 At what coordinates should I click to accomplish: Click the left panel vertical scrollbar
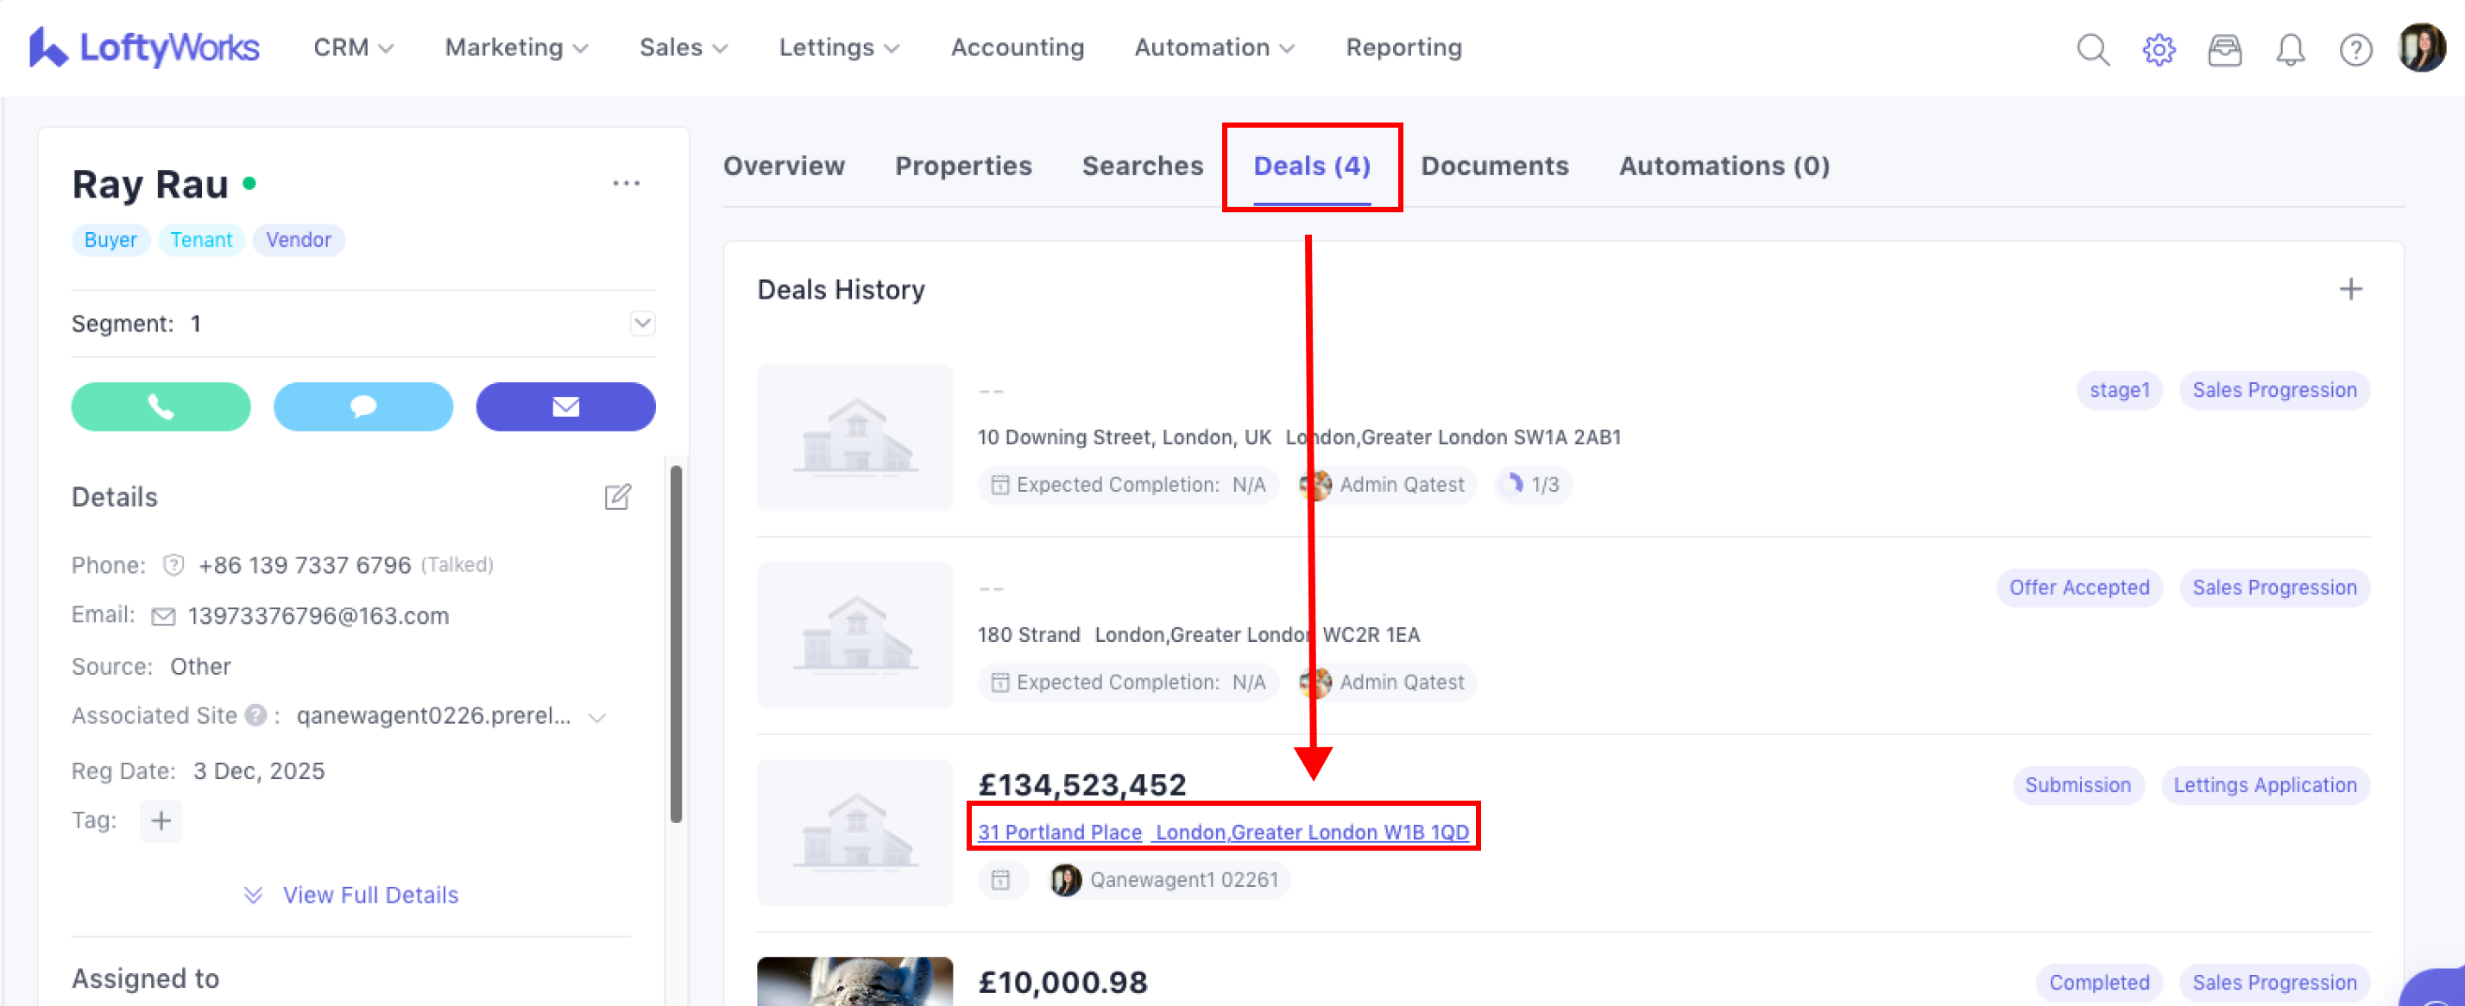point(676,643)
